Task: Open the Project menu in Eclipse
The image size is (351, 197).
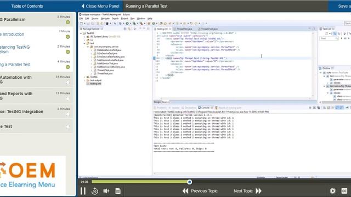Action: 124,19
